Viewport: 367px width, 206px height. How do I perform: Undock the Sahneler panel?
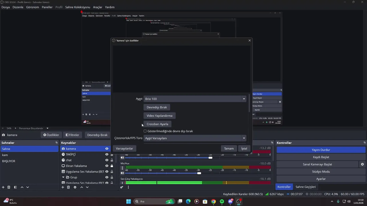point(56,142)
